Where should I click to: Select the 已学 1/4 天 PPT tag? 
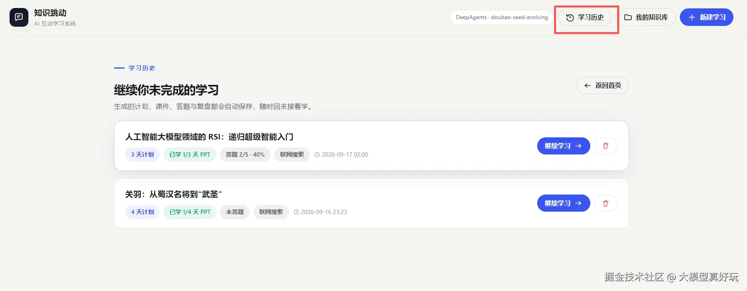click(x=190, y=212)
